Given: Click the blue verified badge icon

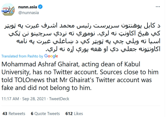Looking at the screenshot, I should tap(40, 7).
